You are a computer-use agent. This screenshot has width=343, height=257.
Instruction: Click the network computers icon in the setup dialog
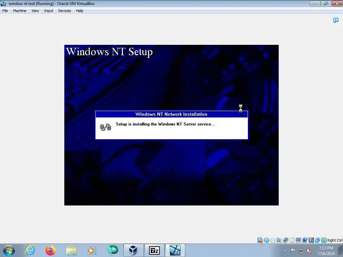106,127
